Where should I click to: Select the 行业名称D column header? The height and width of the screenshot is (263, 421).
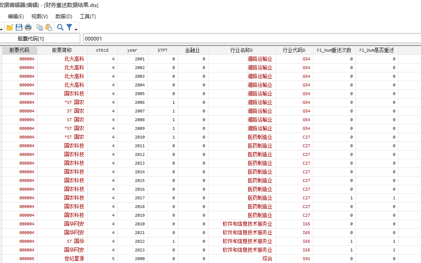click(242, 50)
